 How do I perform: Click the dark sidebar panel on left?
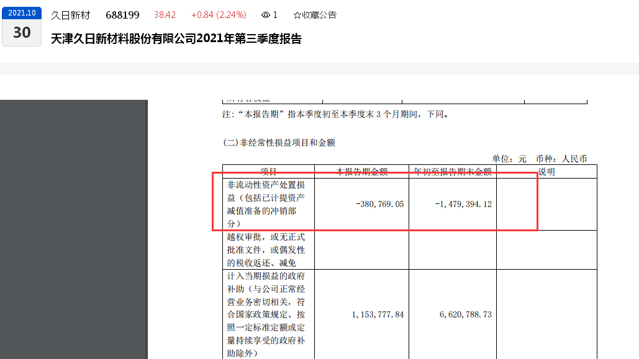73,229
